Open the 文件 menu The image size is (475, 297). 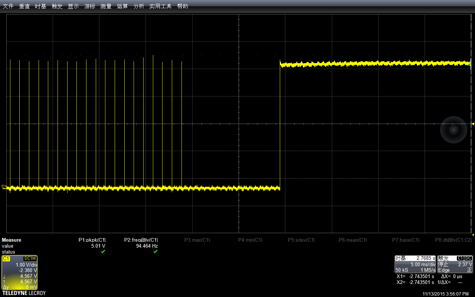8,6
